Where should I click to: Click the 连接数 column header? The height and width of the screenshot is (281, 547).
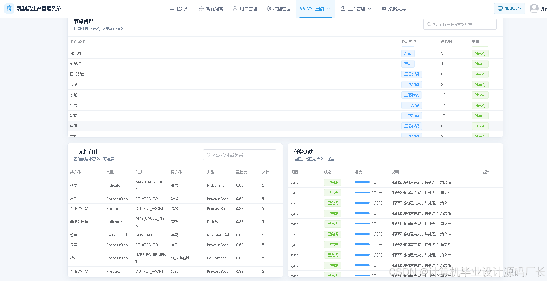pos(447,42)
